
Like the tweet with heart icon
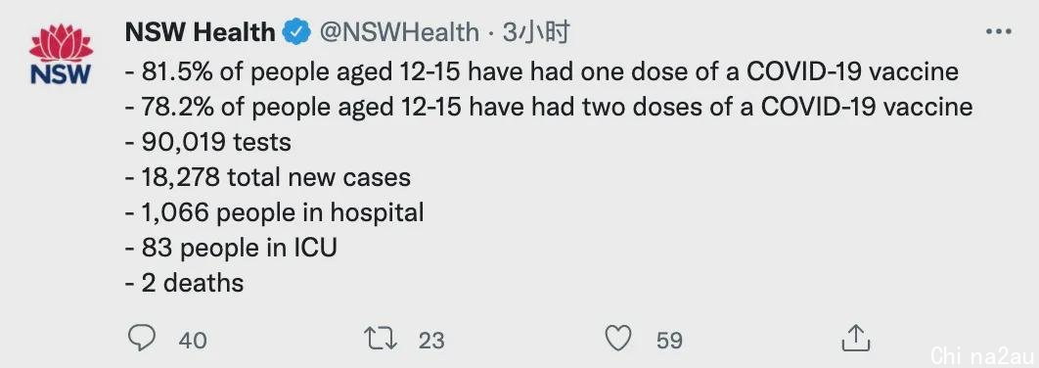(619, 339)
